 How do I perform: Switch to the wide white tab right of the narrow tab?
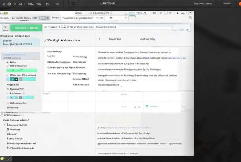click(83, 18)
